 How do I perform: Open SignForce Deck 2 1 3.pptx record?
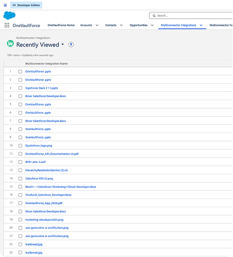click(42, 88)
